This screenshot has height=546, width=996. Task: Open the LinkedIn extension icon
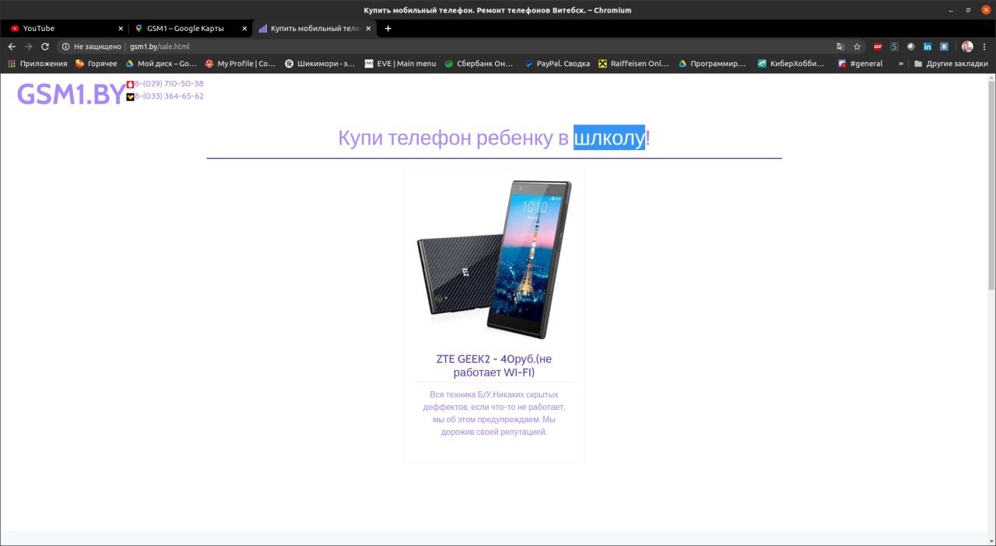pos(928,47)
